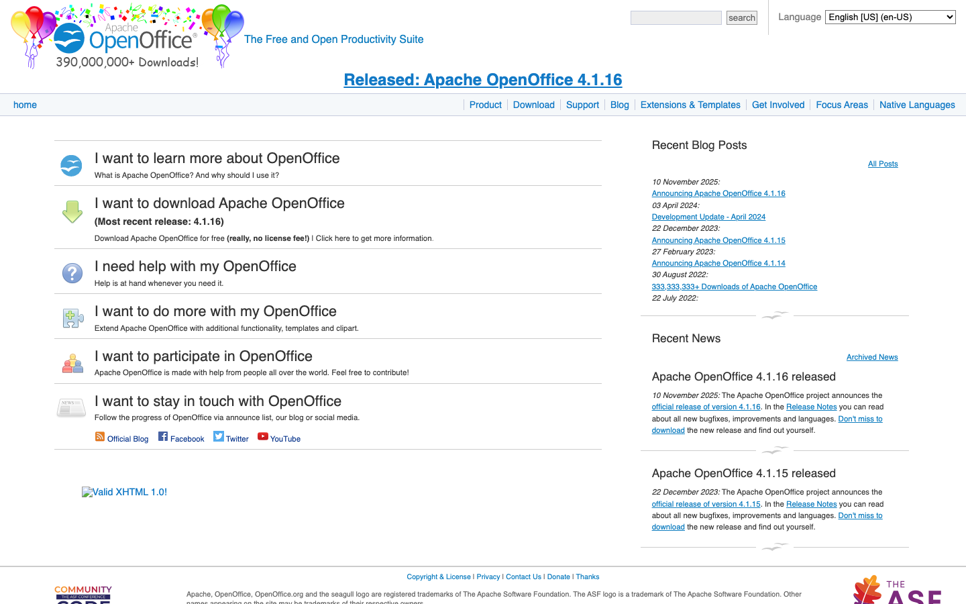
Task: Open the YouTube text link
Action: 285,439
